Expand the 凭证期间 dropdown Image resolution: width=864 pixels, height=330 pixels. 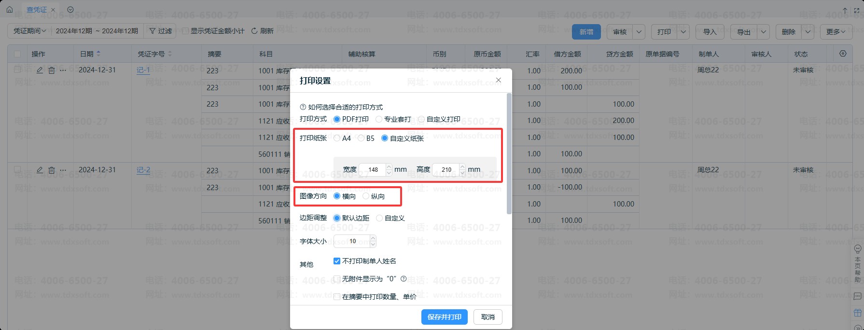pos(30,31)
